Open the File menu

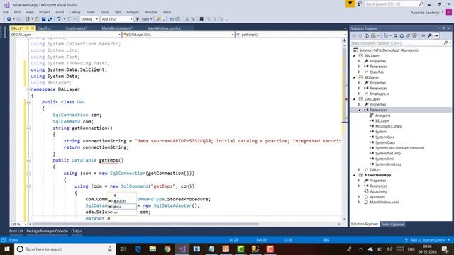click(x=6, y=12)
